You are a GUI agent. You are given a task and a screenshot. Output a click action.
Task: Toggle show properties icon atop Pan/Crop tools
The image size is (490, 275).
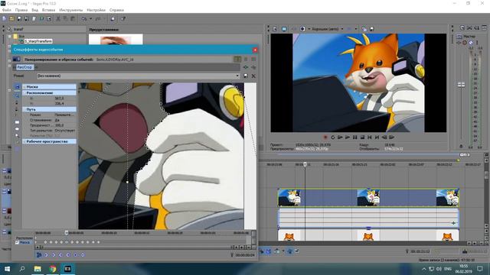pos(17,86)
